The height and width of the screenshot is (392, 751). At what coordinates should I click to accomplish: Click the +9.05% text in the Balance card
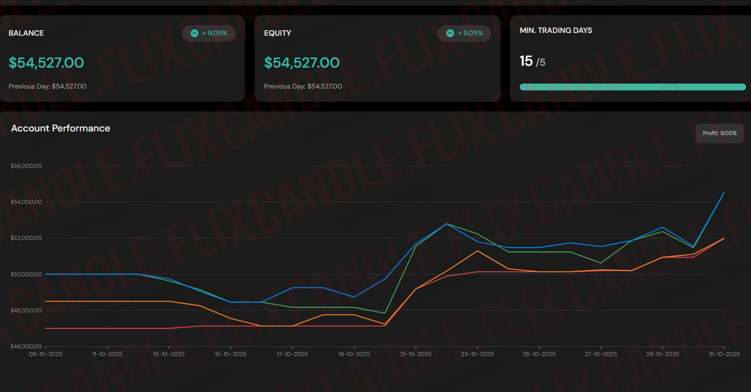click(x=215, y=33)
